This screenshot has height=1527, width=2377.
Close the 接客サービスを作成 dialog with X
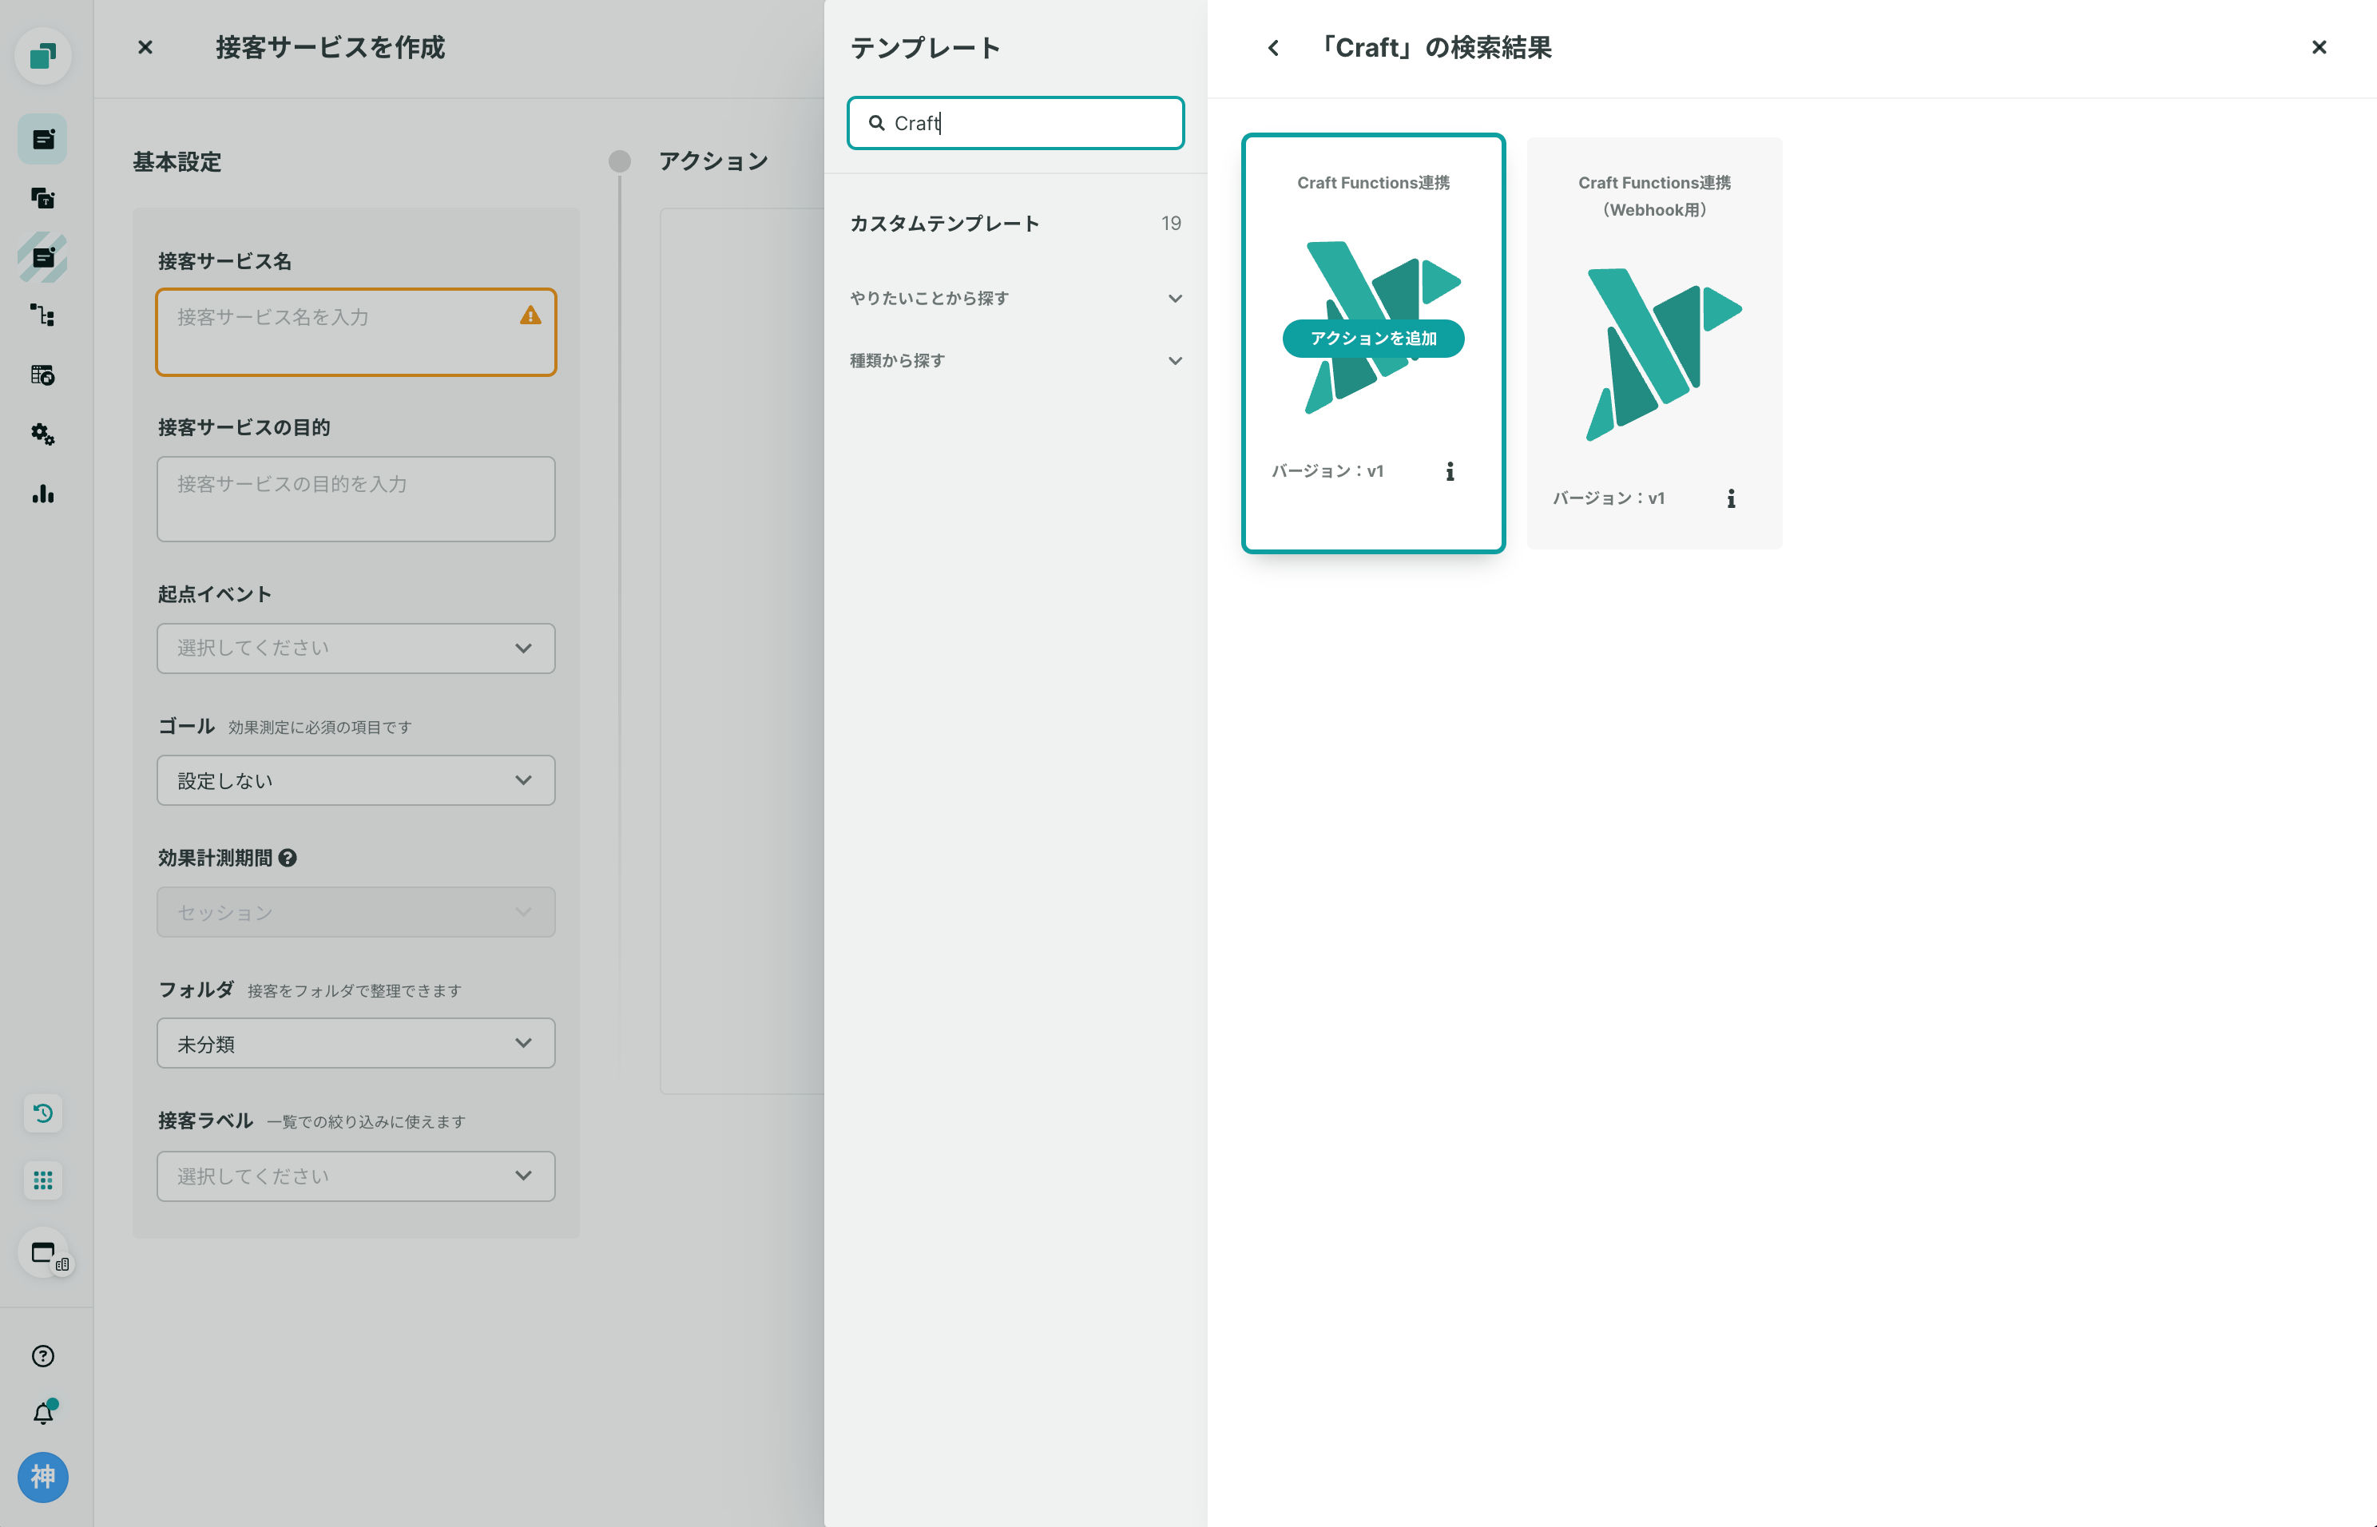tap(145, 46)
